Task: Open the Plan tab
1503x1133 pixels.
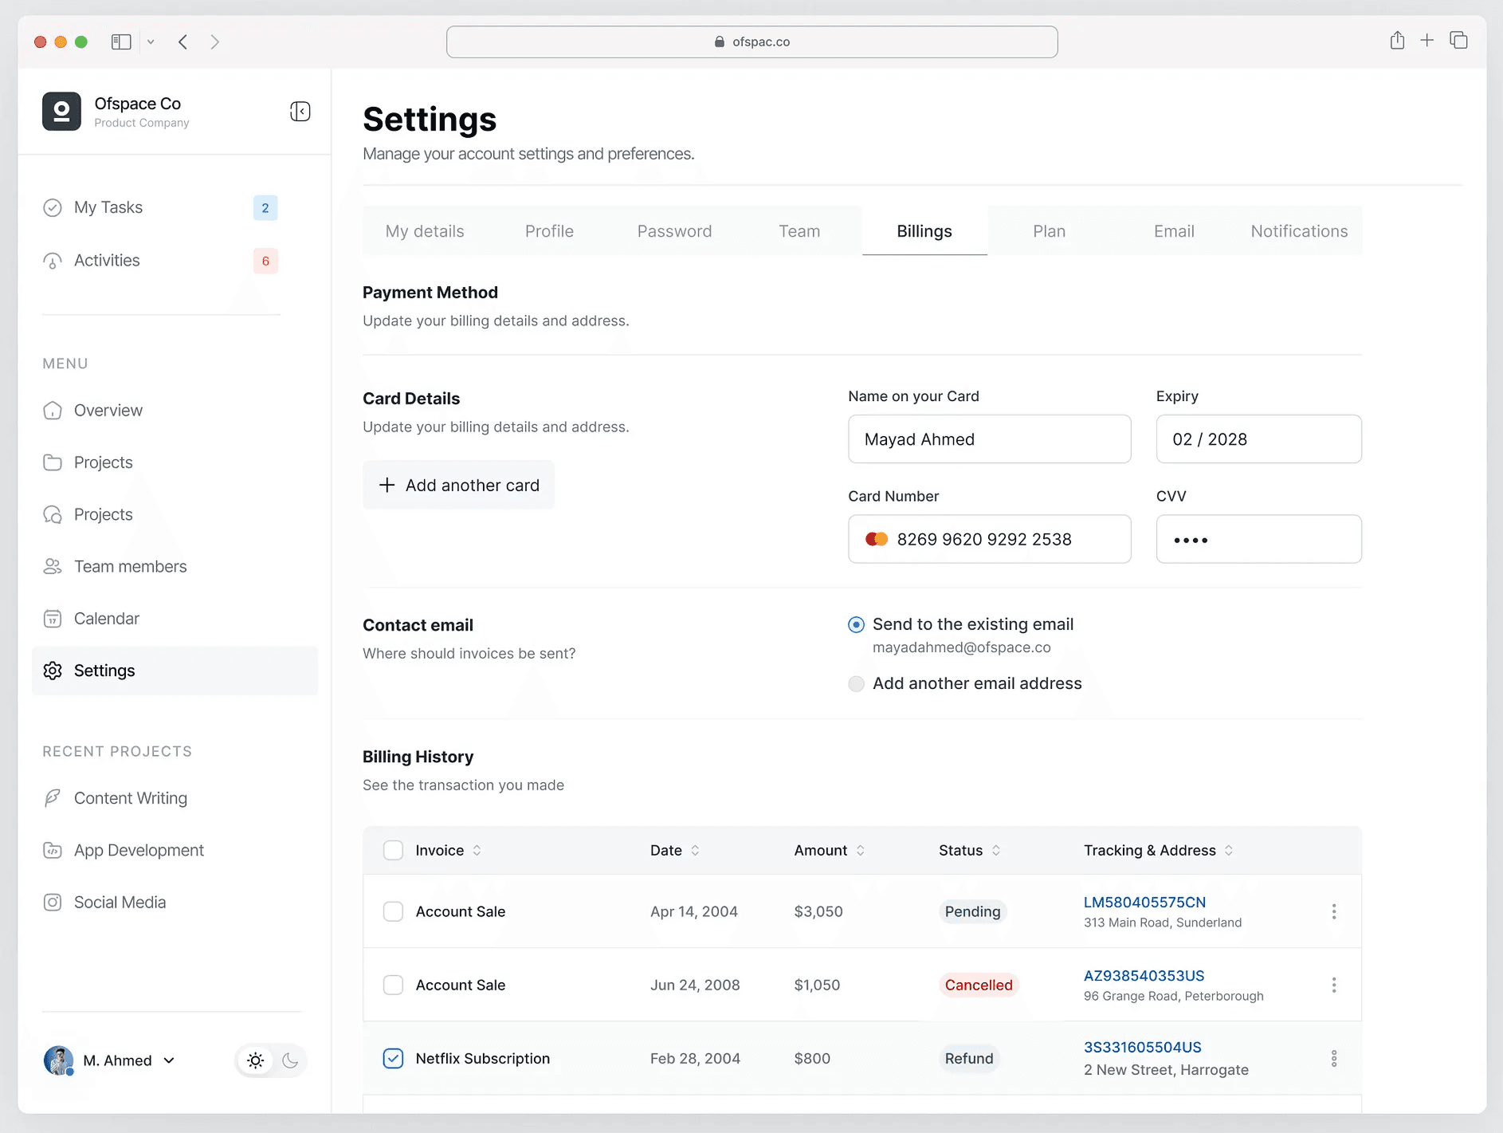Action: pyautogui.click(x=1049, y=231)
